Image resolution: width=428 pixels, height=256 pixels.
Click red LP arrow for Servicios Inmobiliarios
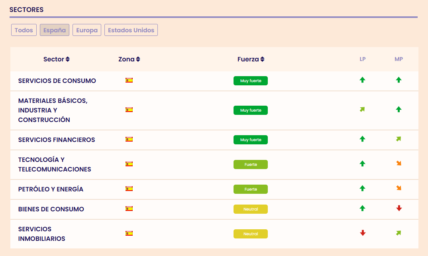[x=363, y=233]
